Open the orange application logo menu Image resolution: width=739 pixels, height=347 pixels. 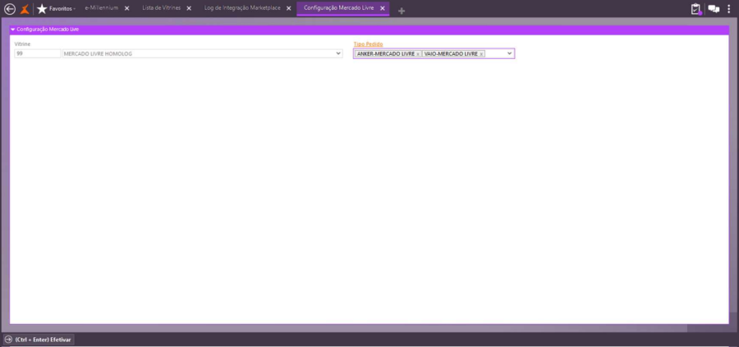click(25, 8)
